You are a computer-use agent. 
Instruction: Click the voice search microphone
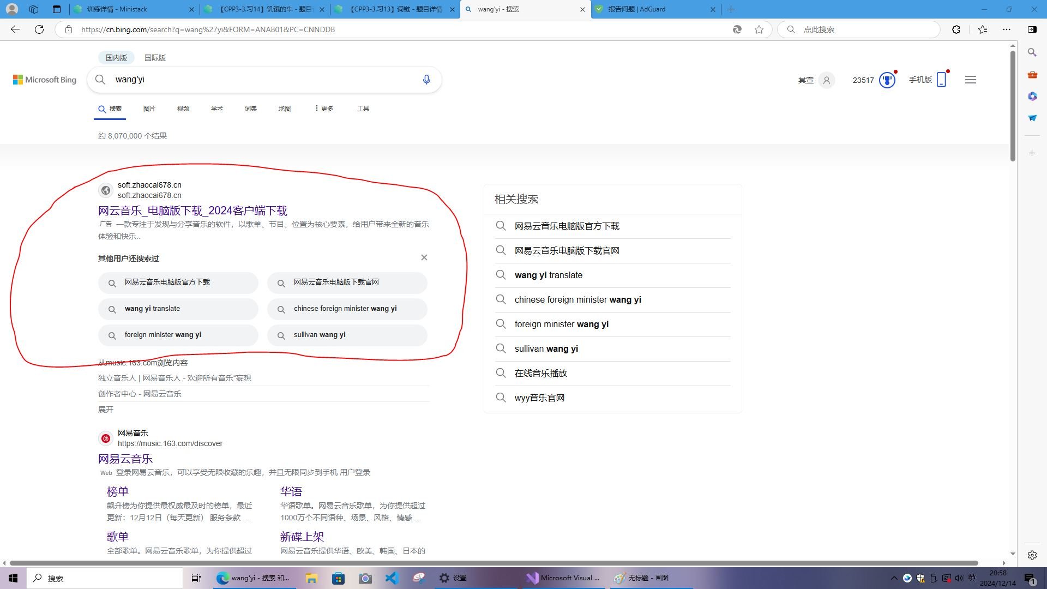pyautogui.click(x=426, y=80)
